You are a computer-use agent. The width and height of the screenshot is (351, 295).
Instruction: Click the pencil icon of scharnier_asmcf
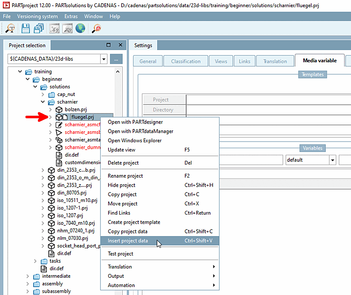tap(59, 125)
